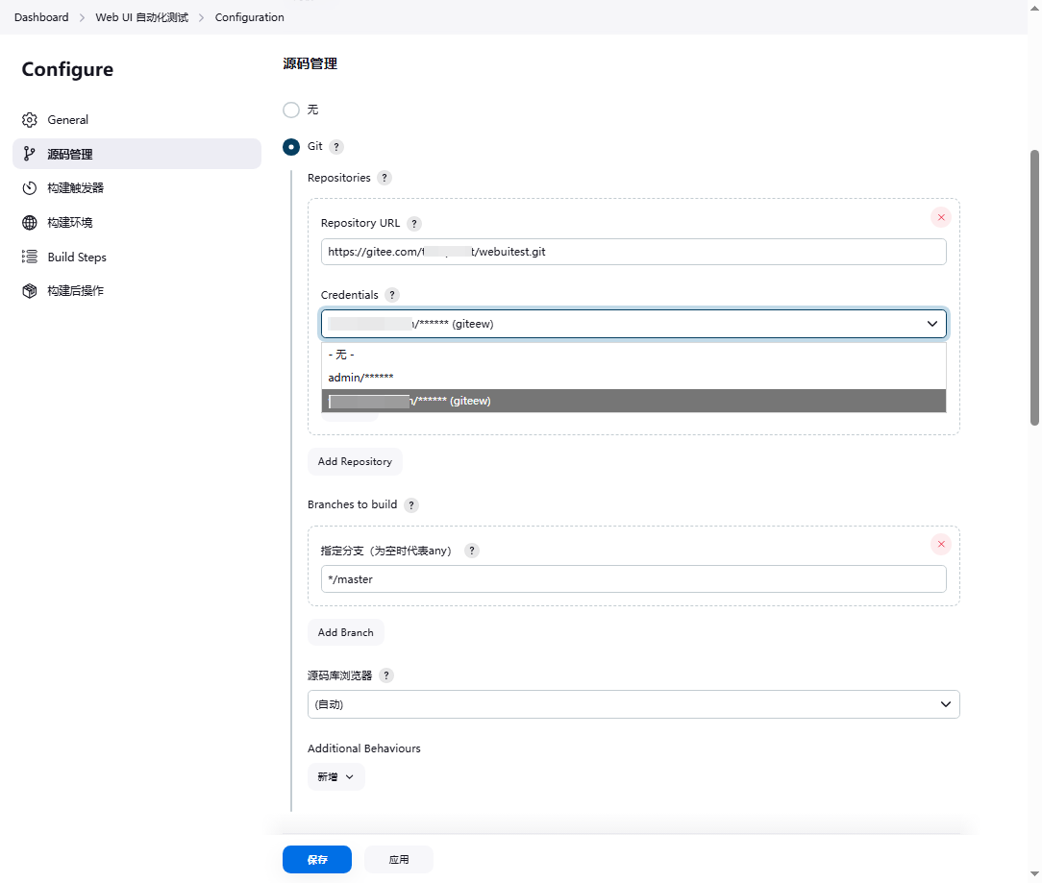Image resolution: width=1042 pixels, height=883 pixels.
Task: Click the */master branch input field
Action: tap(634, 579)
